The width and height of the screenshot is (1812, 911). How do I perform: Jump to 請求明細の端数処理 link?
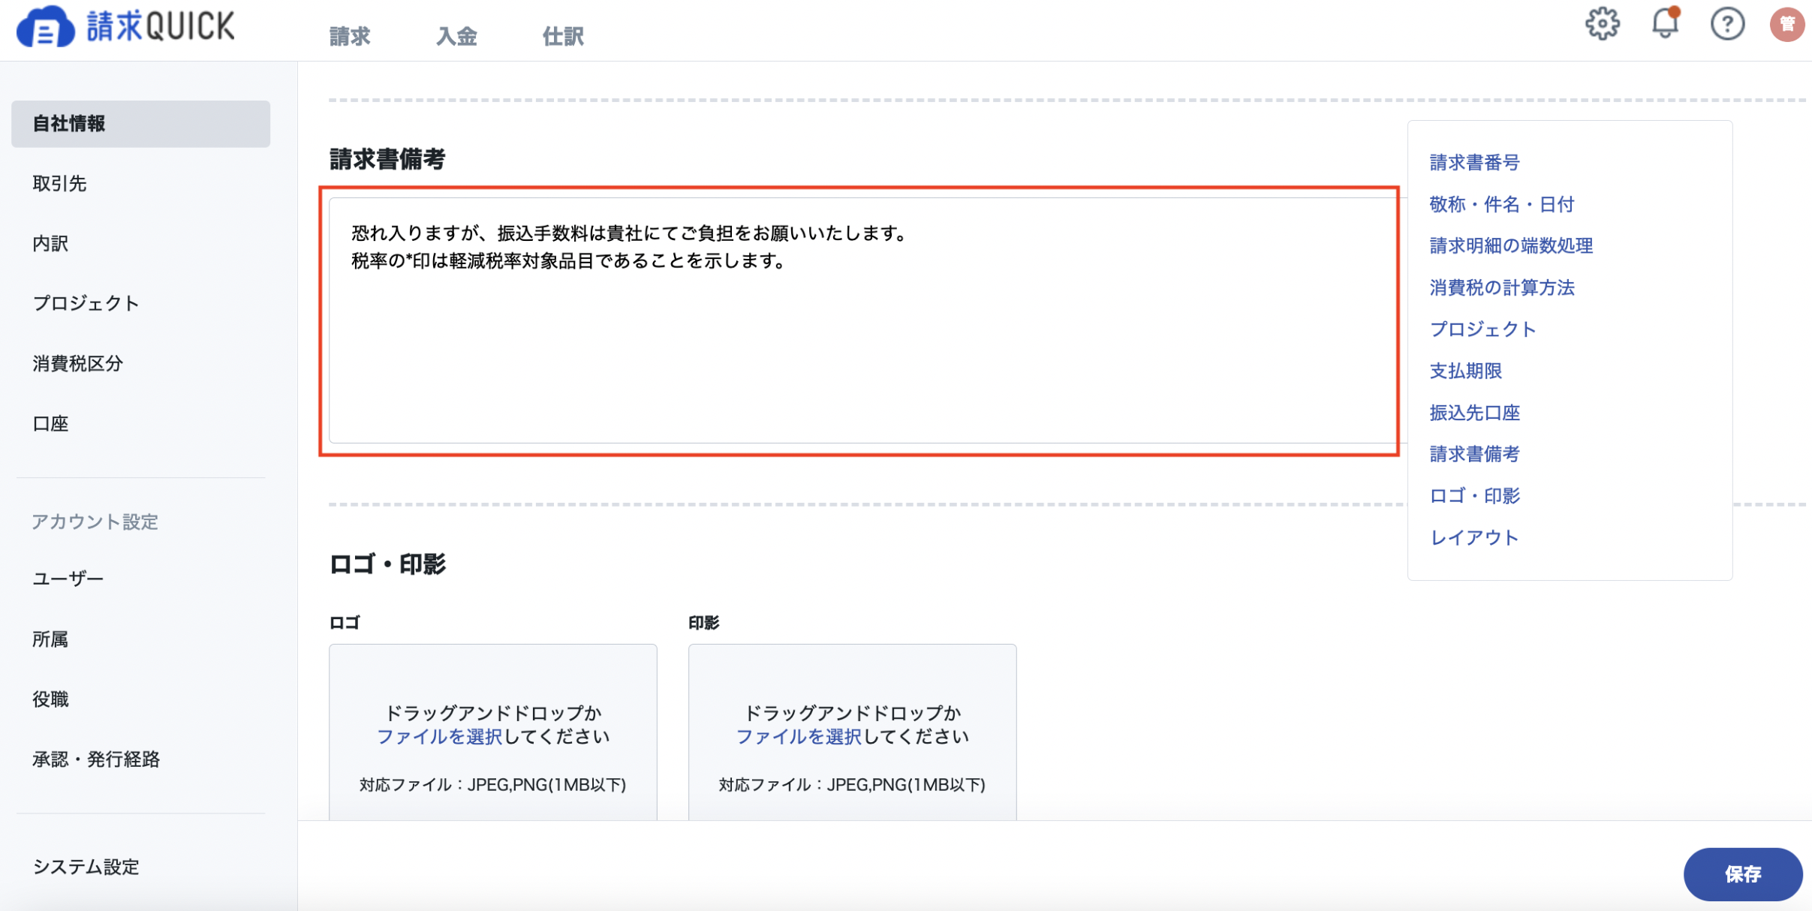click(x=1511, y=246)
